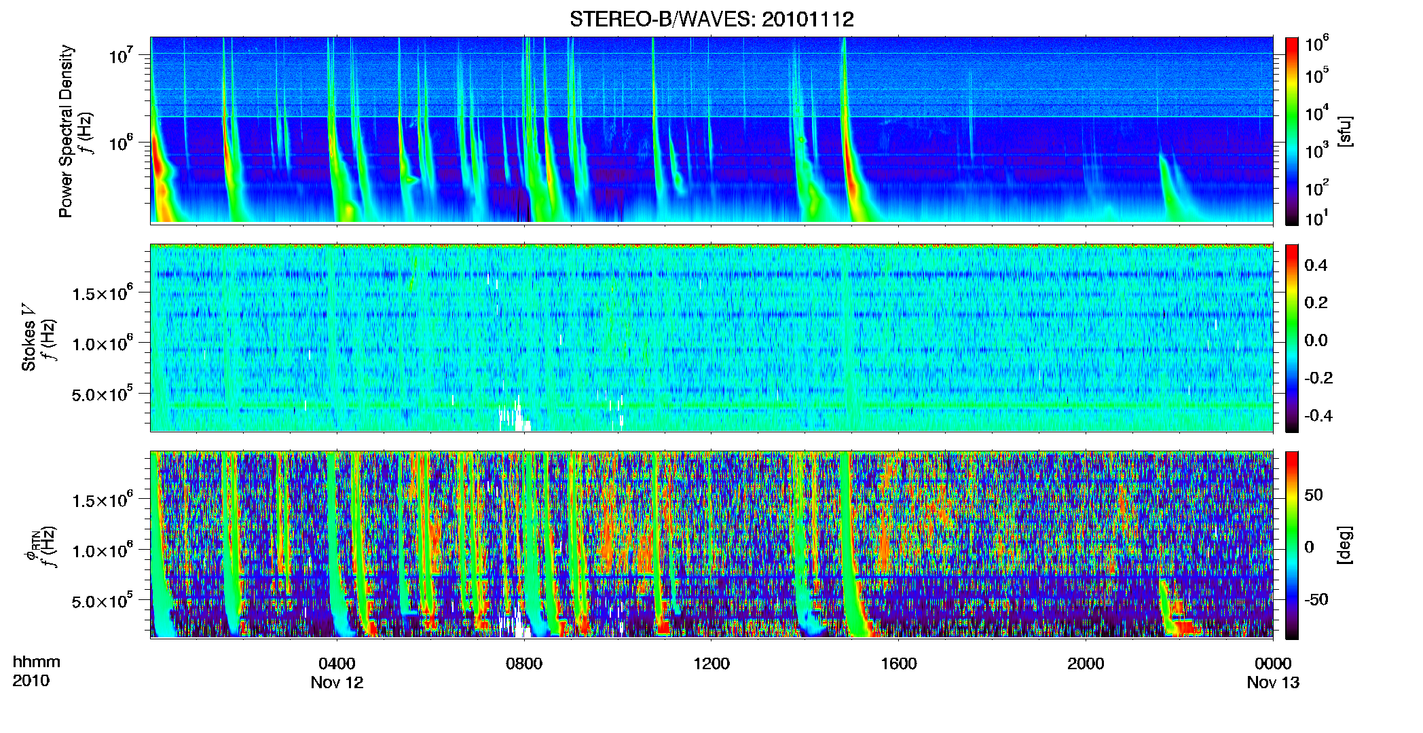
Task: Click the hhmm time-format label
Action: 37,662
